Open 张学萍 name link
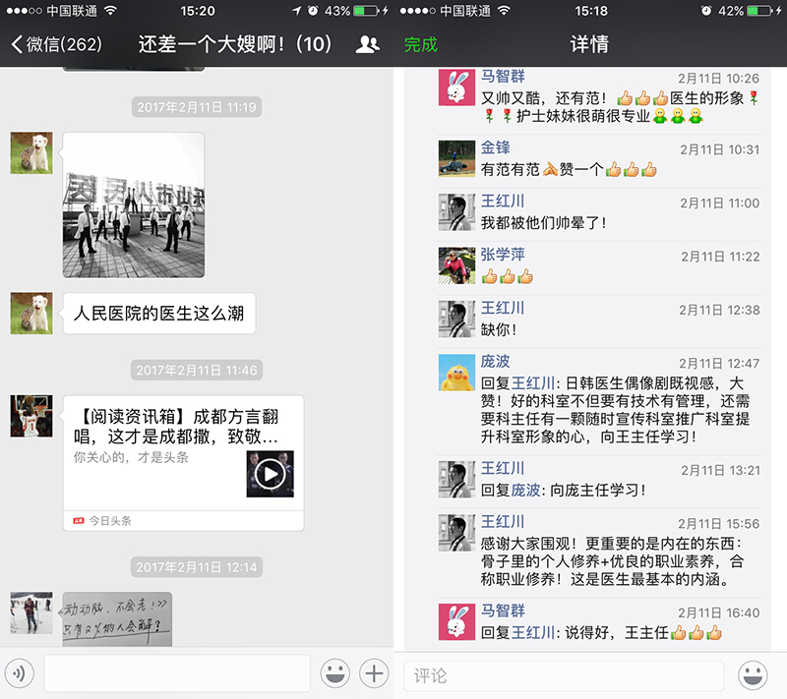The image size is (787, 699). click(503, 255)
